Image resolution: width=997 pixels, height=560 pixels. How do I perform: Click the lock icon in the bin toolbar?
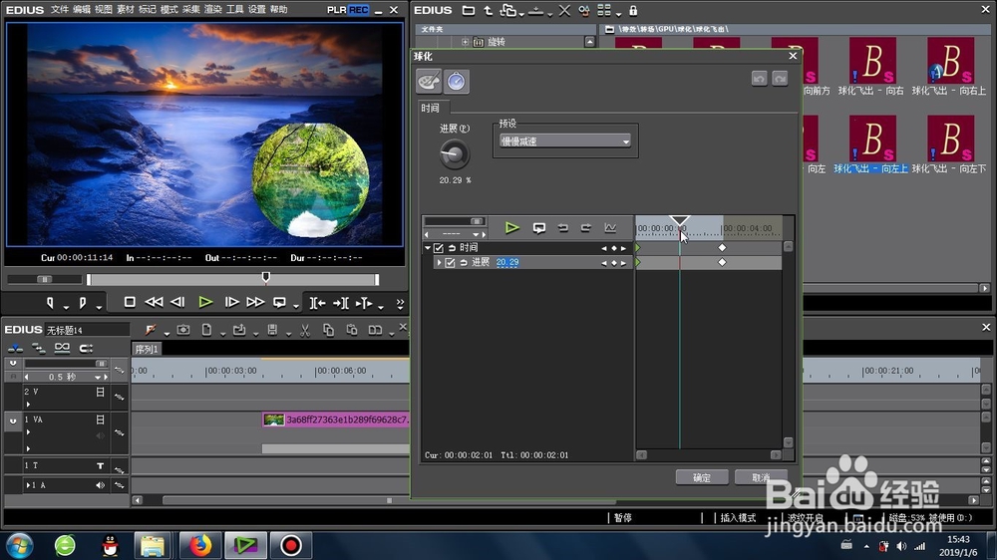[633, 11]
